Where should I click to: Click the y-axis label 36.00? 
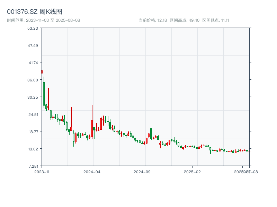(x=33, y=80)
